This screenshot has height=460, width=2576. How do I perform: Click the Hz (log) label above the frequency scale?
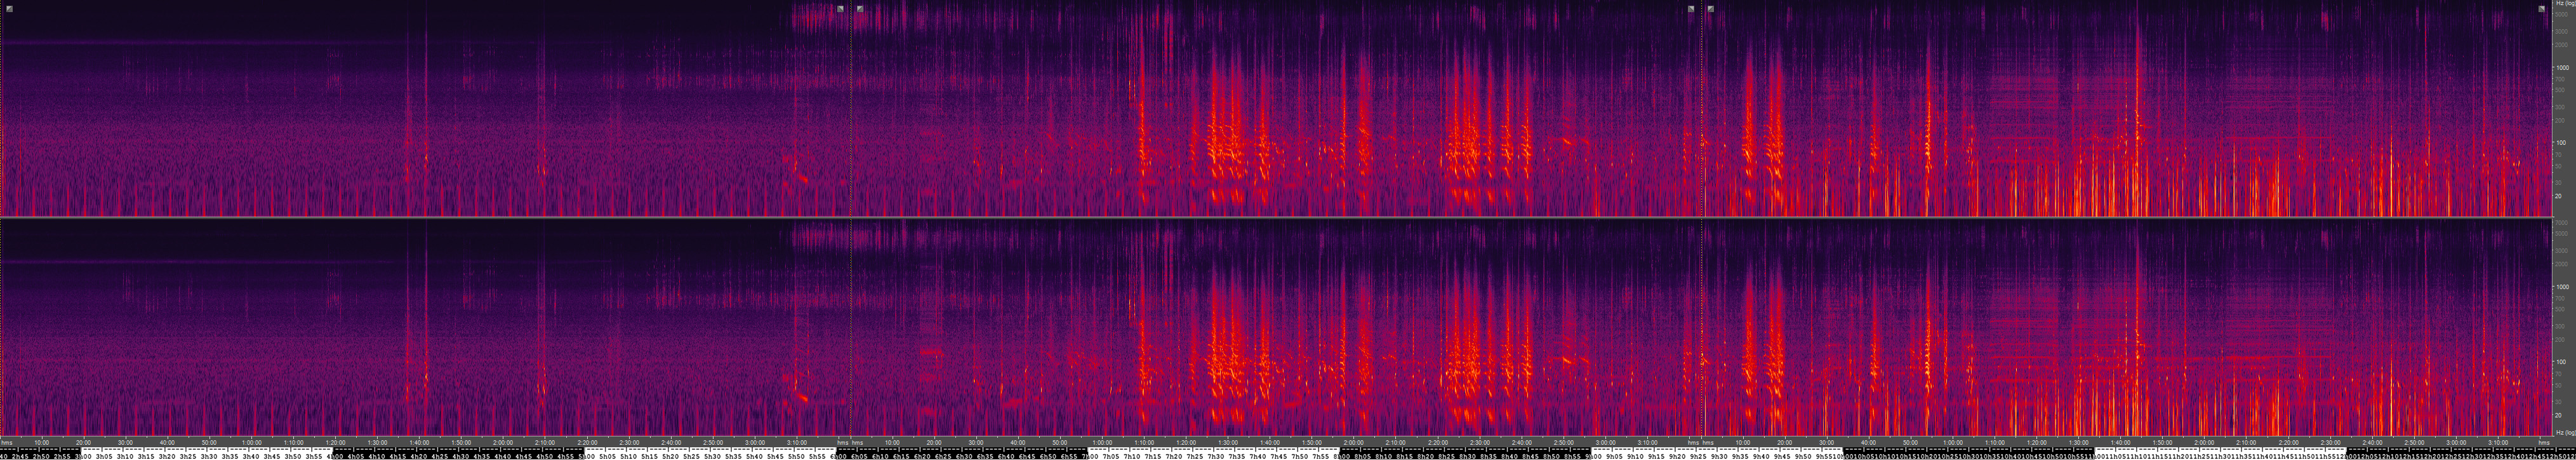click(2563, 4)
